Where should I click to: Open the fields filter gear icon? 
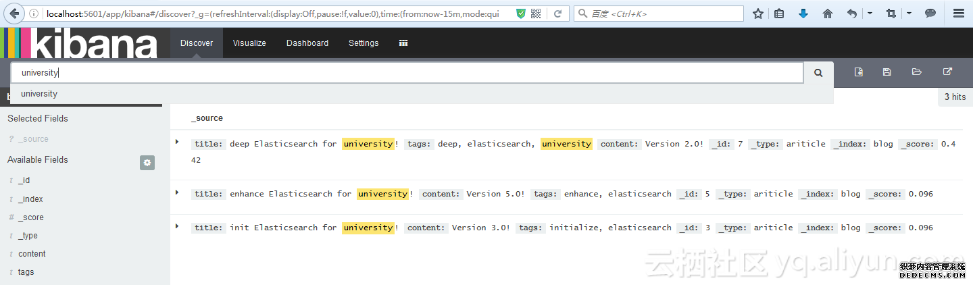(x=147, y=163)
